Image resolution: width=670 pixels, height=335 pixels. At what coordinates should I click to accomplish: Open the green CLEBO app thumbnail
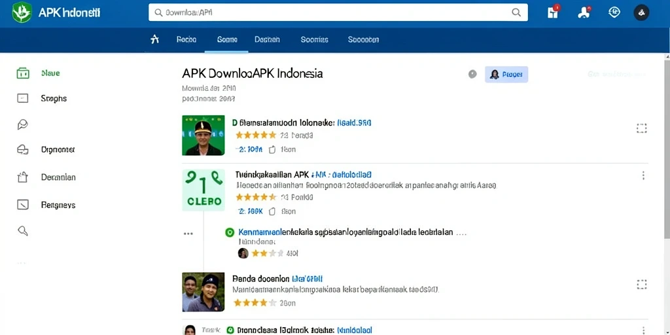203,190
